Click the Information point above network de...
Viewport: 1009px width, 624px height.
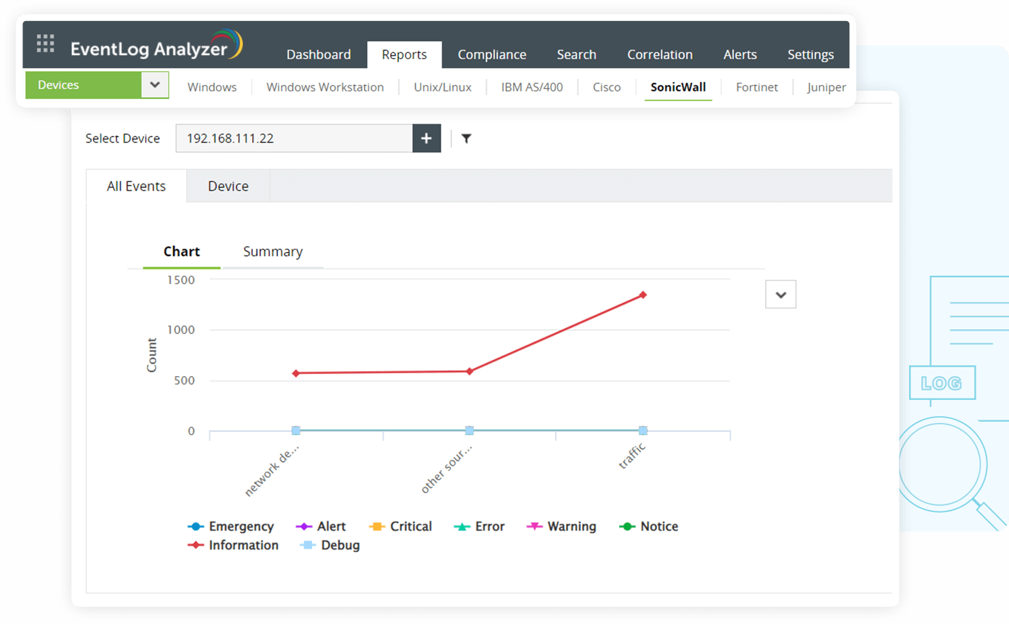point(296,373)
